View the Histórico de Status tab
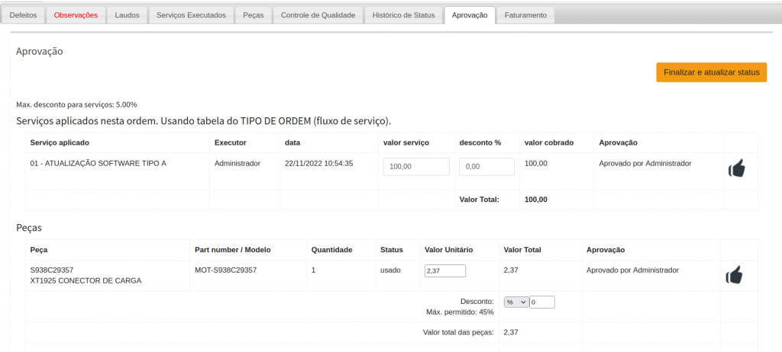 click(x=403, y=15)
